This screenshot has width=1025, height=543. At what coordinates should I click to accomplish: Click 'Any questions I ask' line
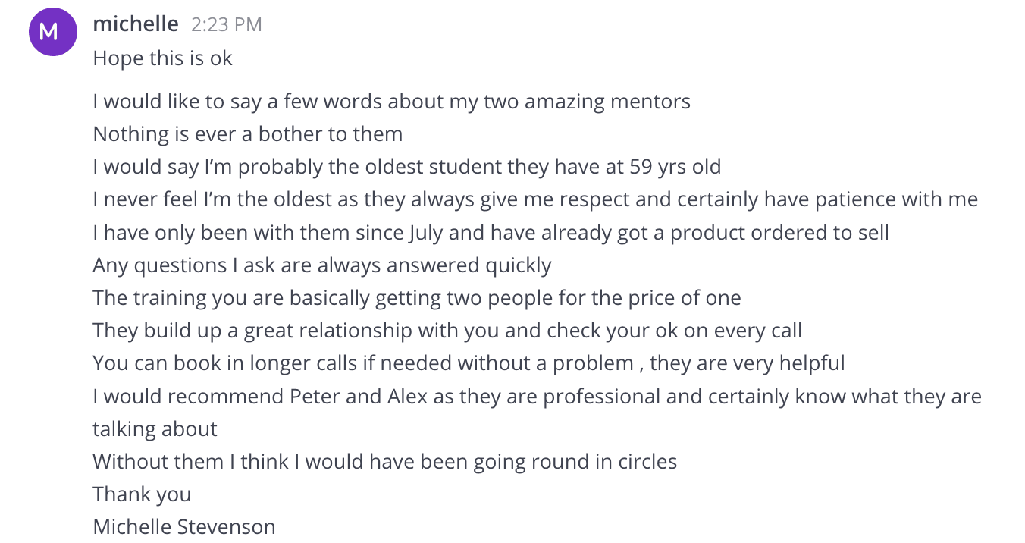click(322, 265)
